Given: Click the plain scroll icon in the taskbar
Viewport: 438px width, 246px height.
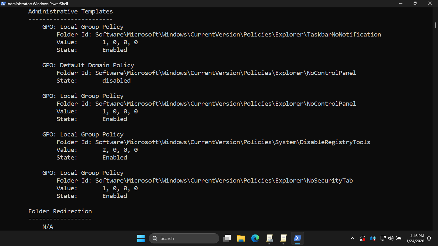Looking at the screenshot, I should click(283, 238).
